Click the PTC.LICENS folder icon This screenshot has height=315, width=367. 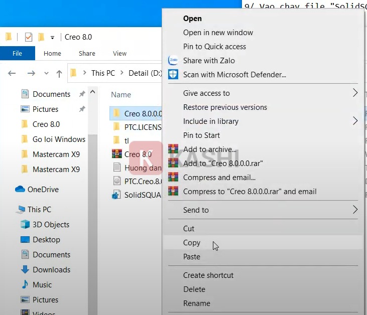[116, 127]
